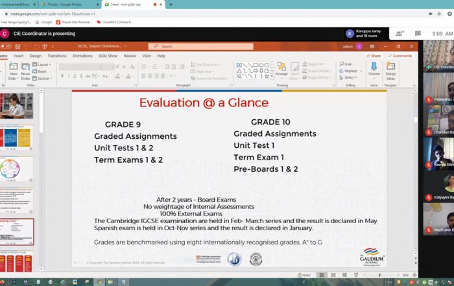Click the Comments button
Viewport: 454px width, 286px height.
400,56
